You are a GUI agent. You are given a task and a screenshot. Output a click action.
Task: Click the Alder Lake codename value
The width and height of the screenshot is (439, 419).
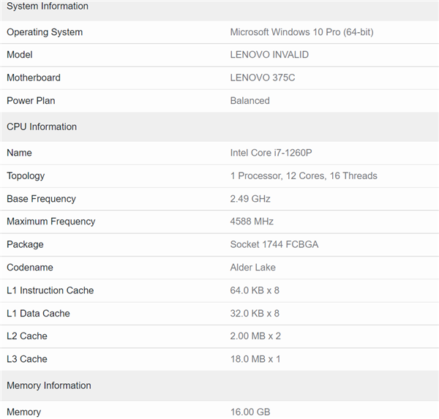click(x=254, y=268)
